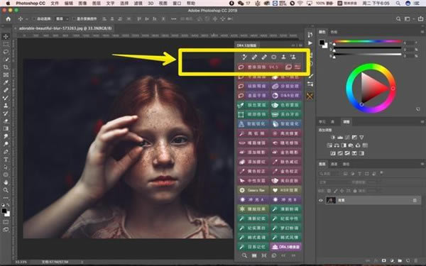This screenshot has width=426, height=266.
Task: Open the auto-select 图层 dropdown
Action: tap(62, 18)
